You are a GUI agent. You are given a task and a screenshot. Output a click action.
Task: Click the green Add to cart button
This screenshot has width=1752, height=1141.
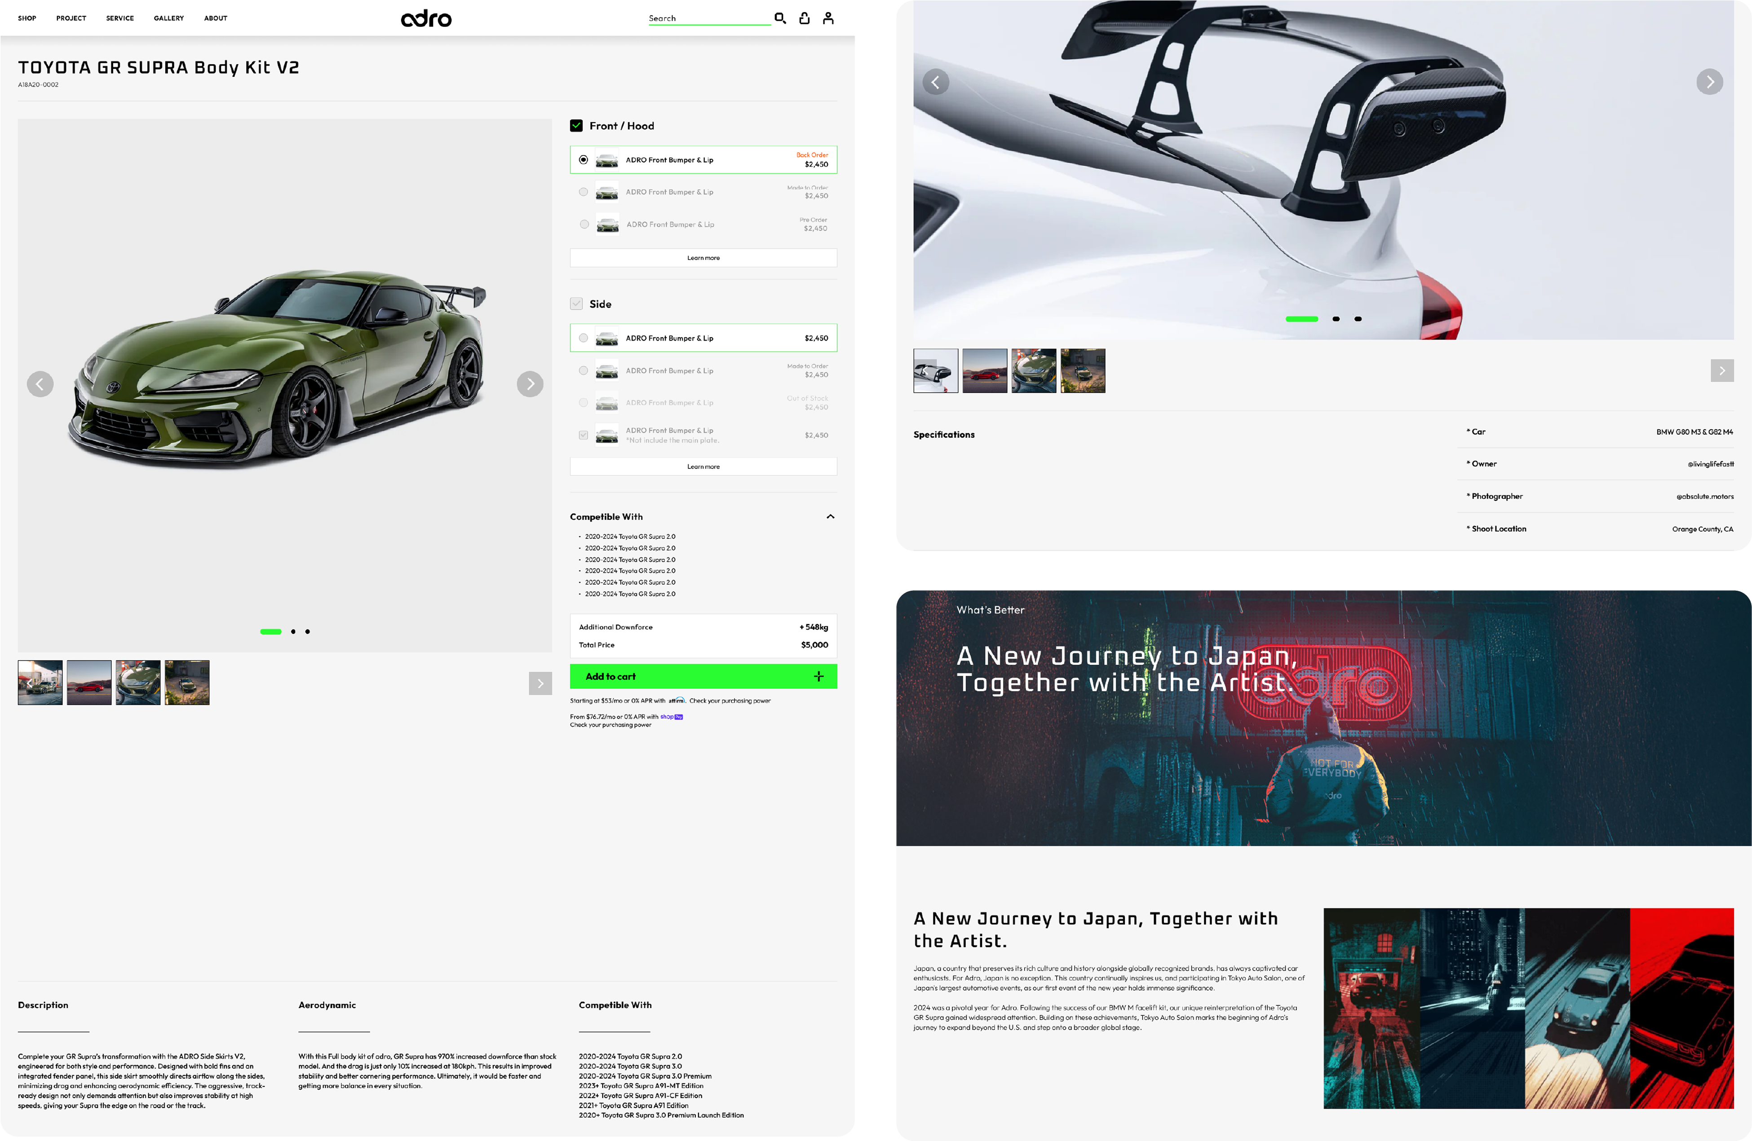tap(703, 676)
